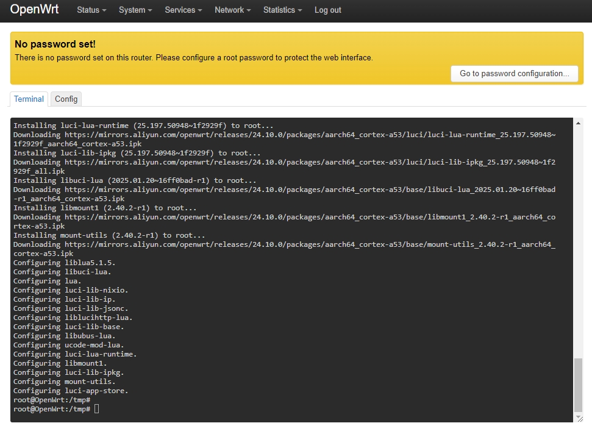The image size is (592, 437).
Task: Click 'Configuring mount-utils.' line
Action: click(65, 382)
